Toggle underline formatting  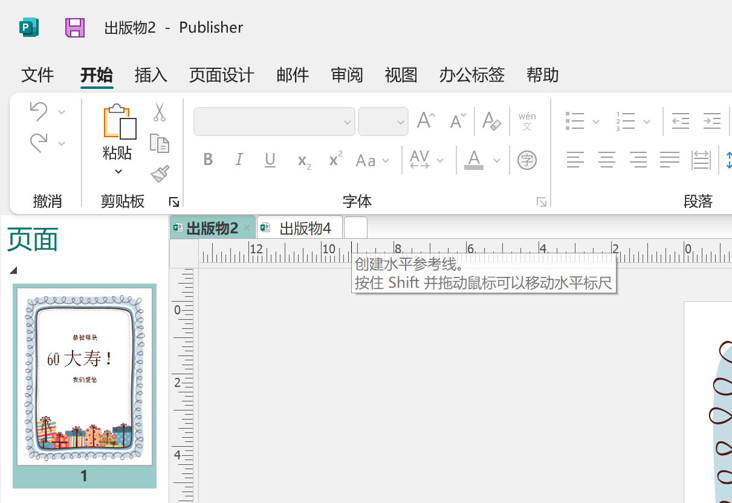(270, 160)
